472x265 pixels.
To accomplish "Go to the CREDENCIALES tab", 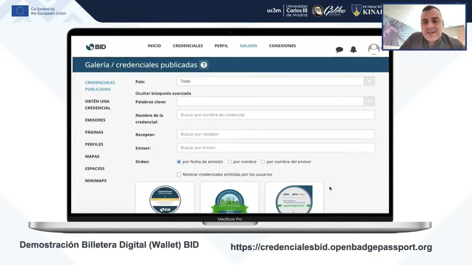I will (188, 46).
